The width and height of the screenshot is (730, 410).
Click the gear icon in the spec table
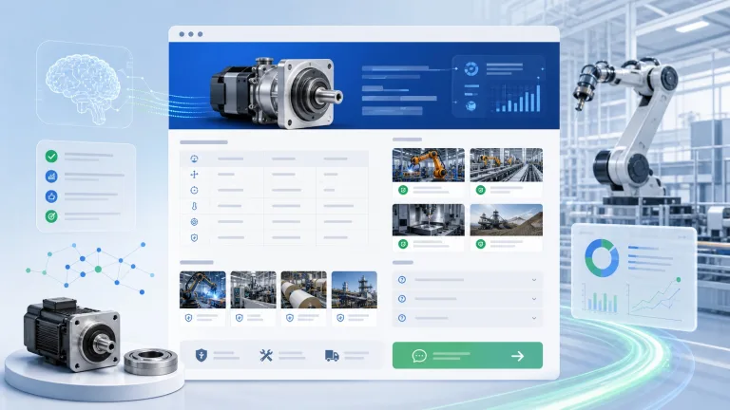tap(194, 222)
